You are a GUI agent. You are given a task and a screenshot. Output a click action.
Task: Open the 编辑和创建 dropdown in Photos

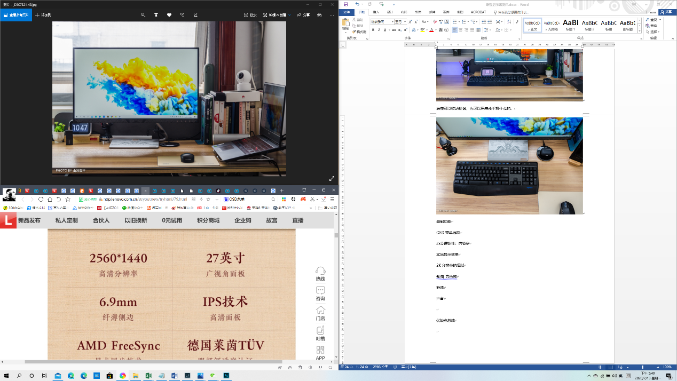tap(276, 15)
